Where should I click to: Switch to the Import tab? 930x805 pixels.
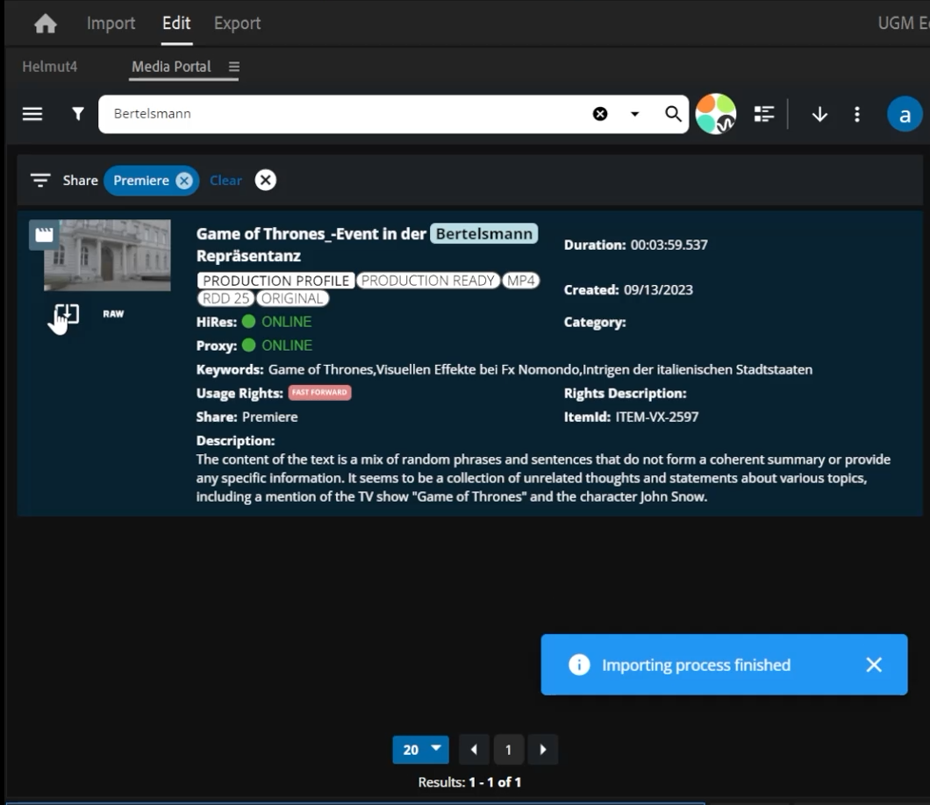coord(111,24)
